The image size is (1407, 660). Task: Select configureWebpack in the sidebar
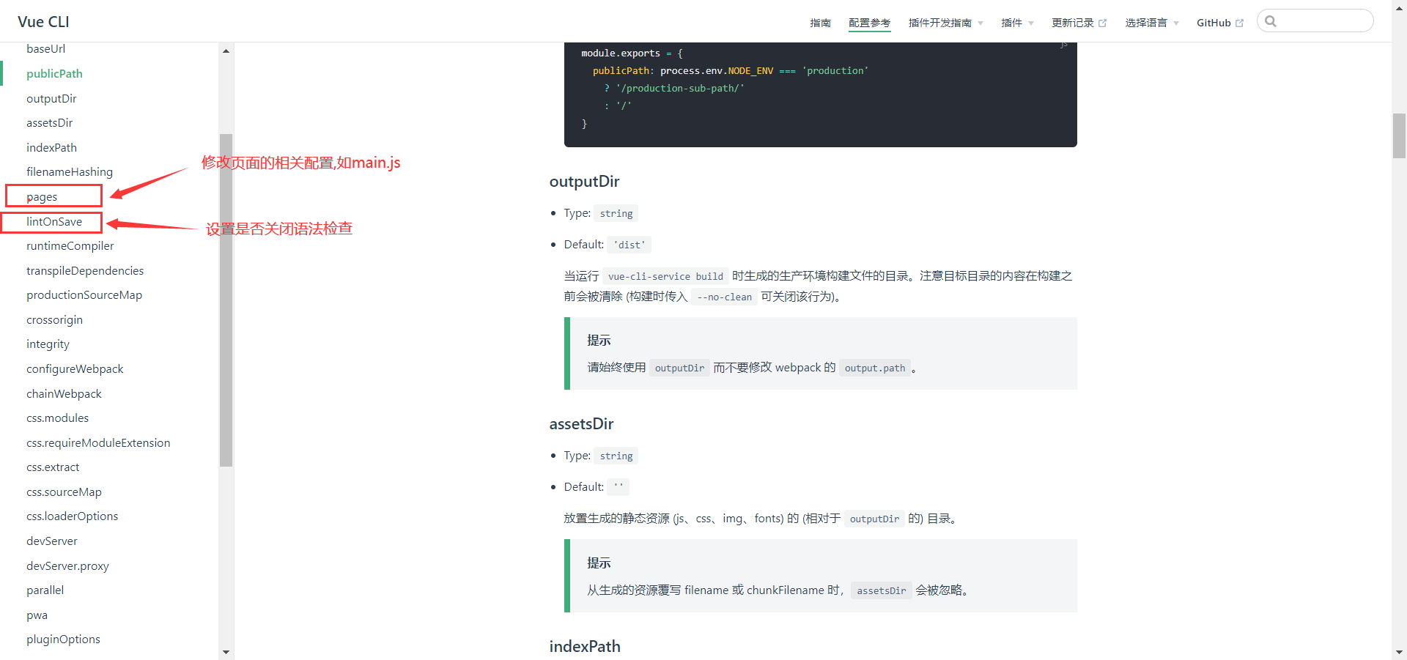point(75,368)
